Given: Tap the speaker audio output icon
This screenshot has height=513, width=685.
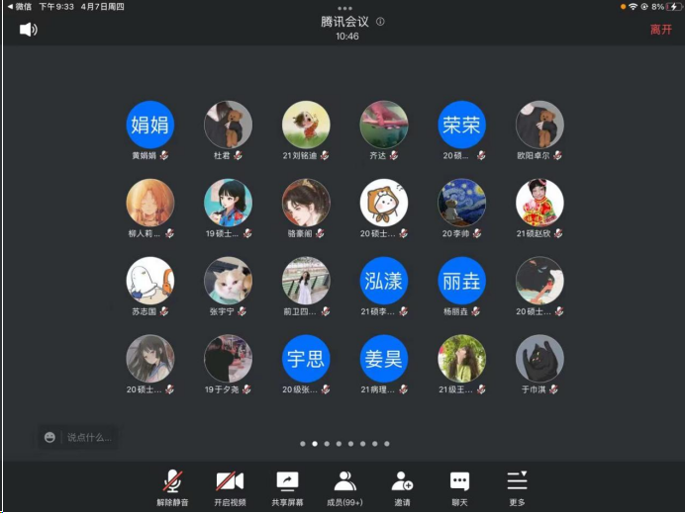Looking at the screenshot, I should click(29, 30).
